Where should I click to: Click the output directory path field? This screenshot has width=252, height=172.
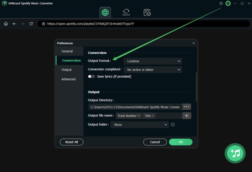tap(135, 107)
